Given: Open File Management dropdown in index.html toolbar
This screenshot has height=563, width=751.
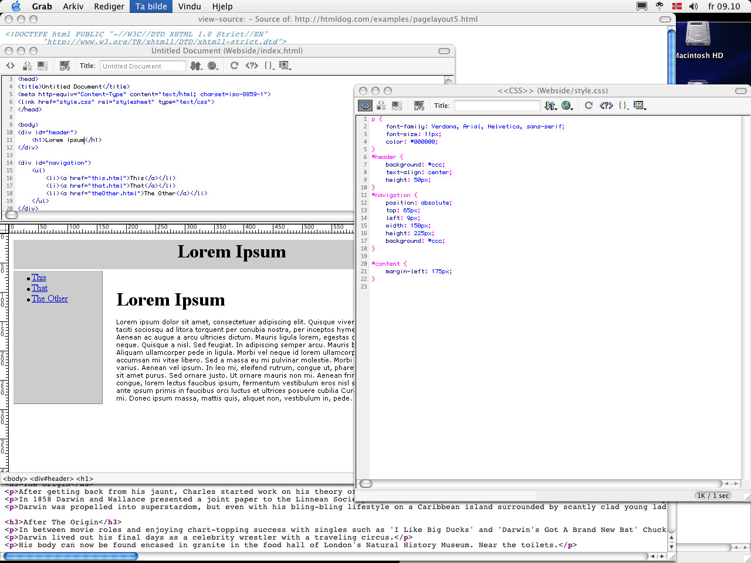Looking at the screenshot, I should tap(195, 66).
